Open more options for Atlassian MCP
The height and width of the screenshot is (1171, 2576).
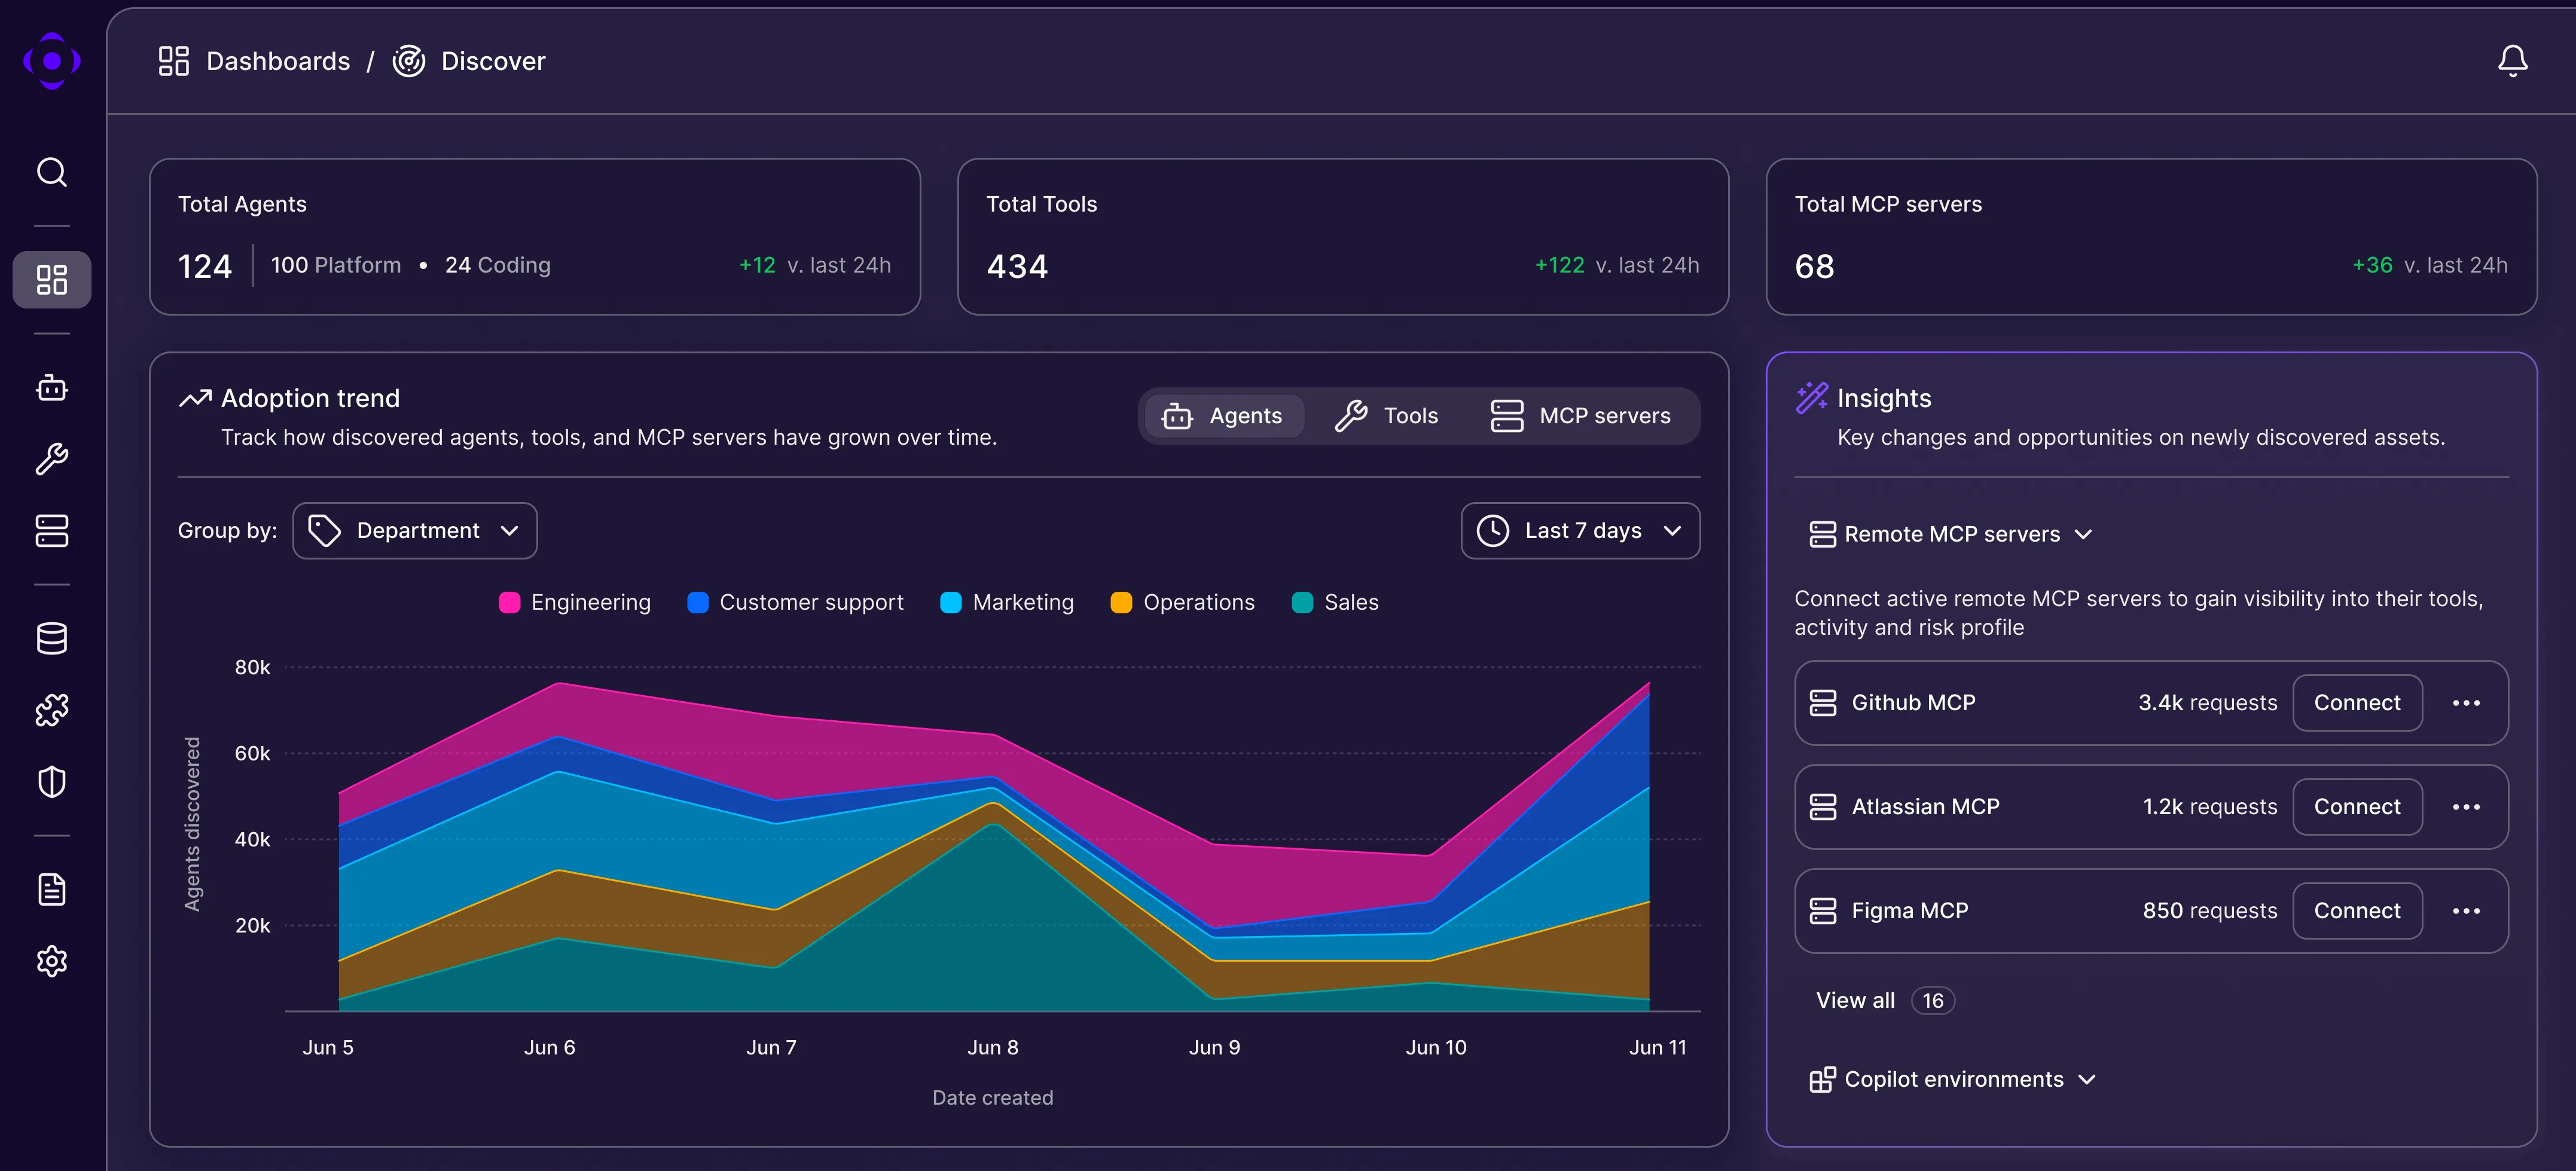coord(2466,807)
